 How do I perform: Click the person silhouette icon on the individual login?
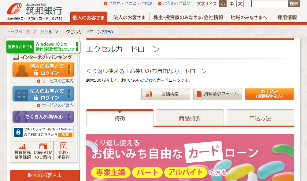22,70
